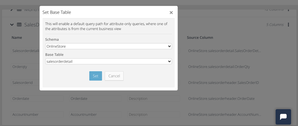Close the Set Base Table dialog
The height and width of the screenshot is (126, 298).
point(171,12)
